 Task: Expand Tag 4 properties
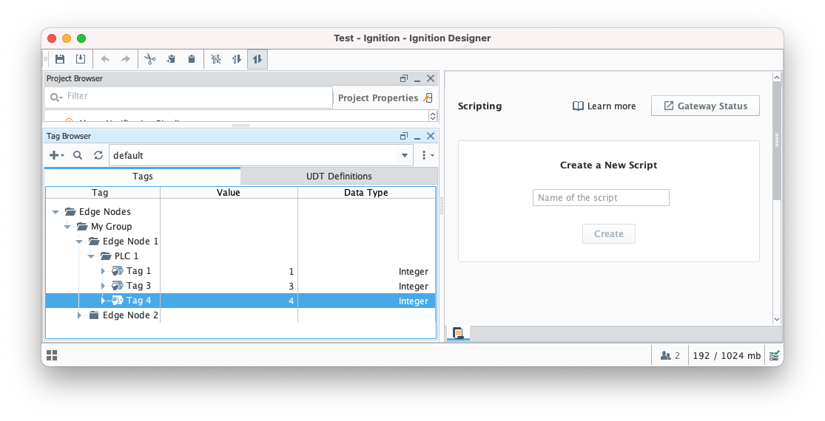(103, 301)
